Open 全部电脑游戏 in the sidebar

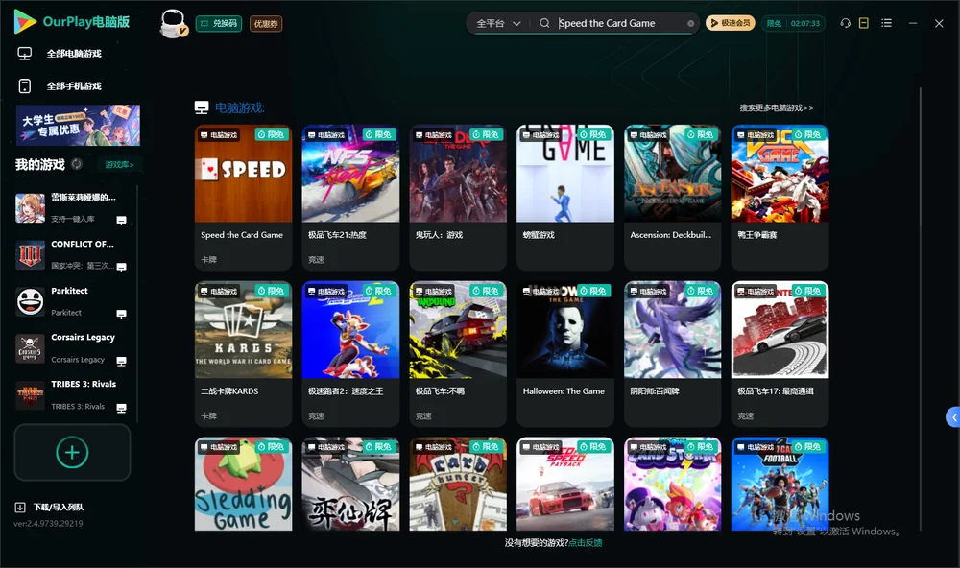click(x=74, y=54)
